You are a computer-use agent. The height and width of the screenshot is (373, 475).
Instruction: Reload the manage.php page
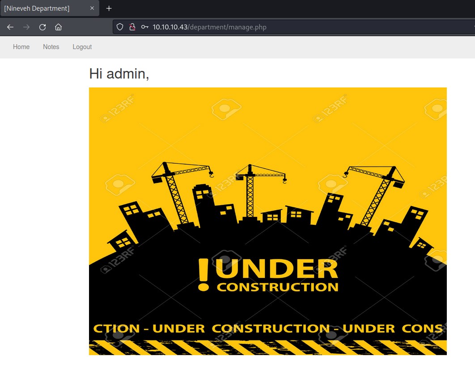(42, 27)
